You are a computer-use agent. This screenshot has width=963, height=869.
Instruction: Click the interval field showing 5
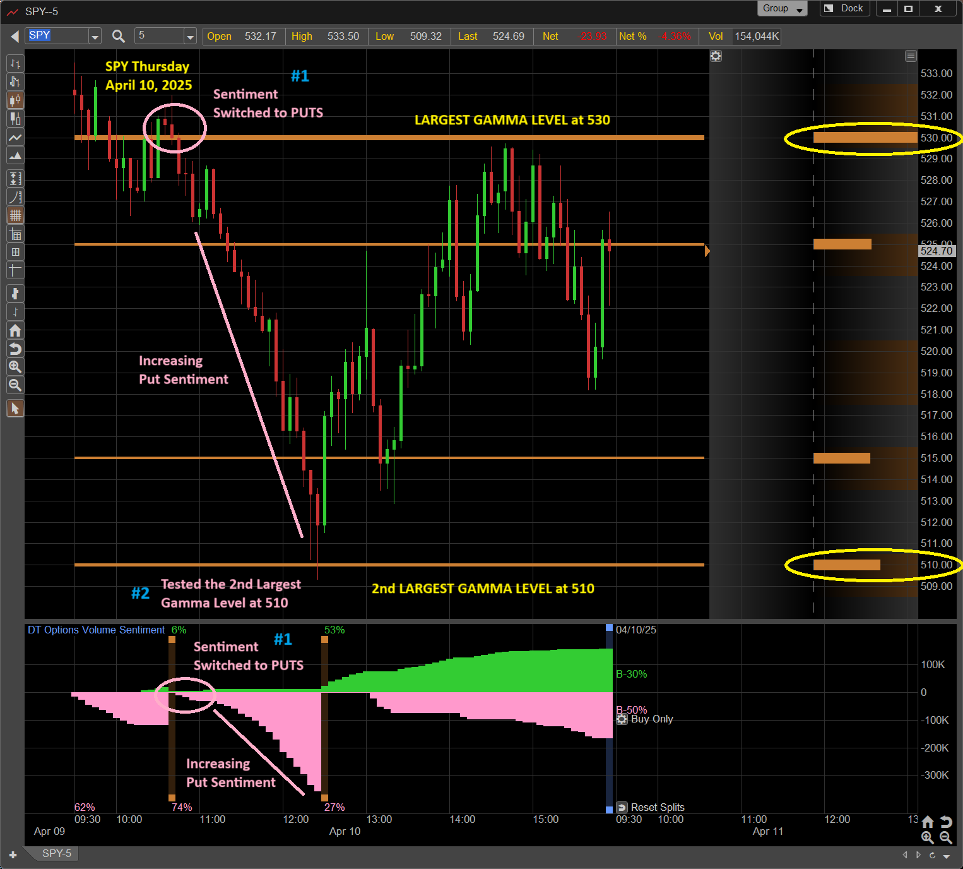160,36
